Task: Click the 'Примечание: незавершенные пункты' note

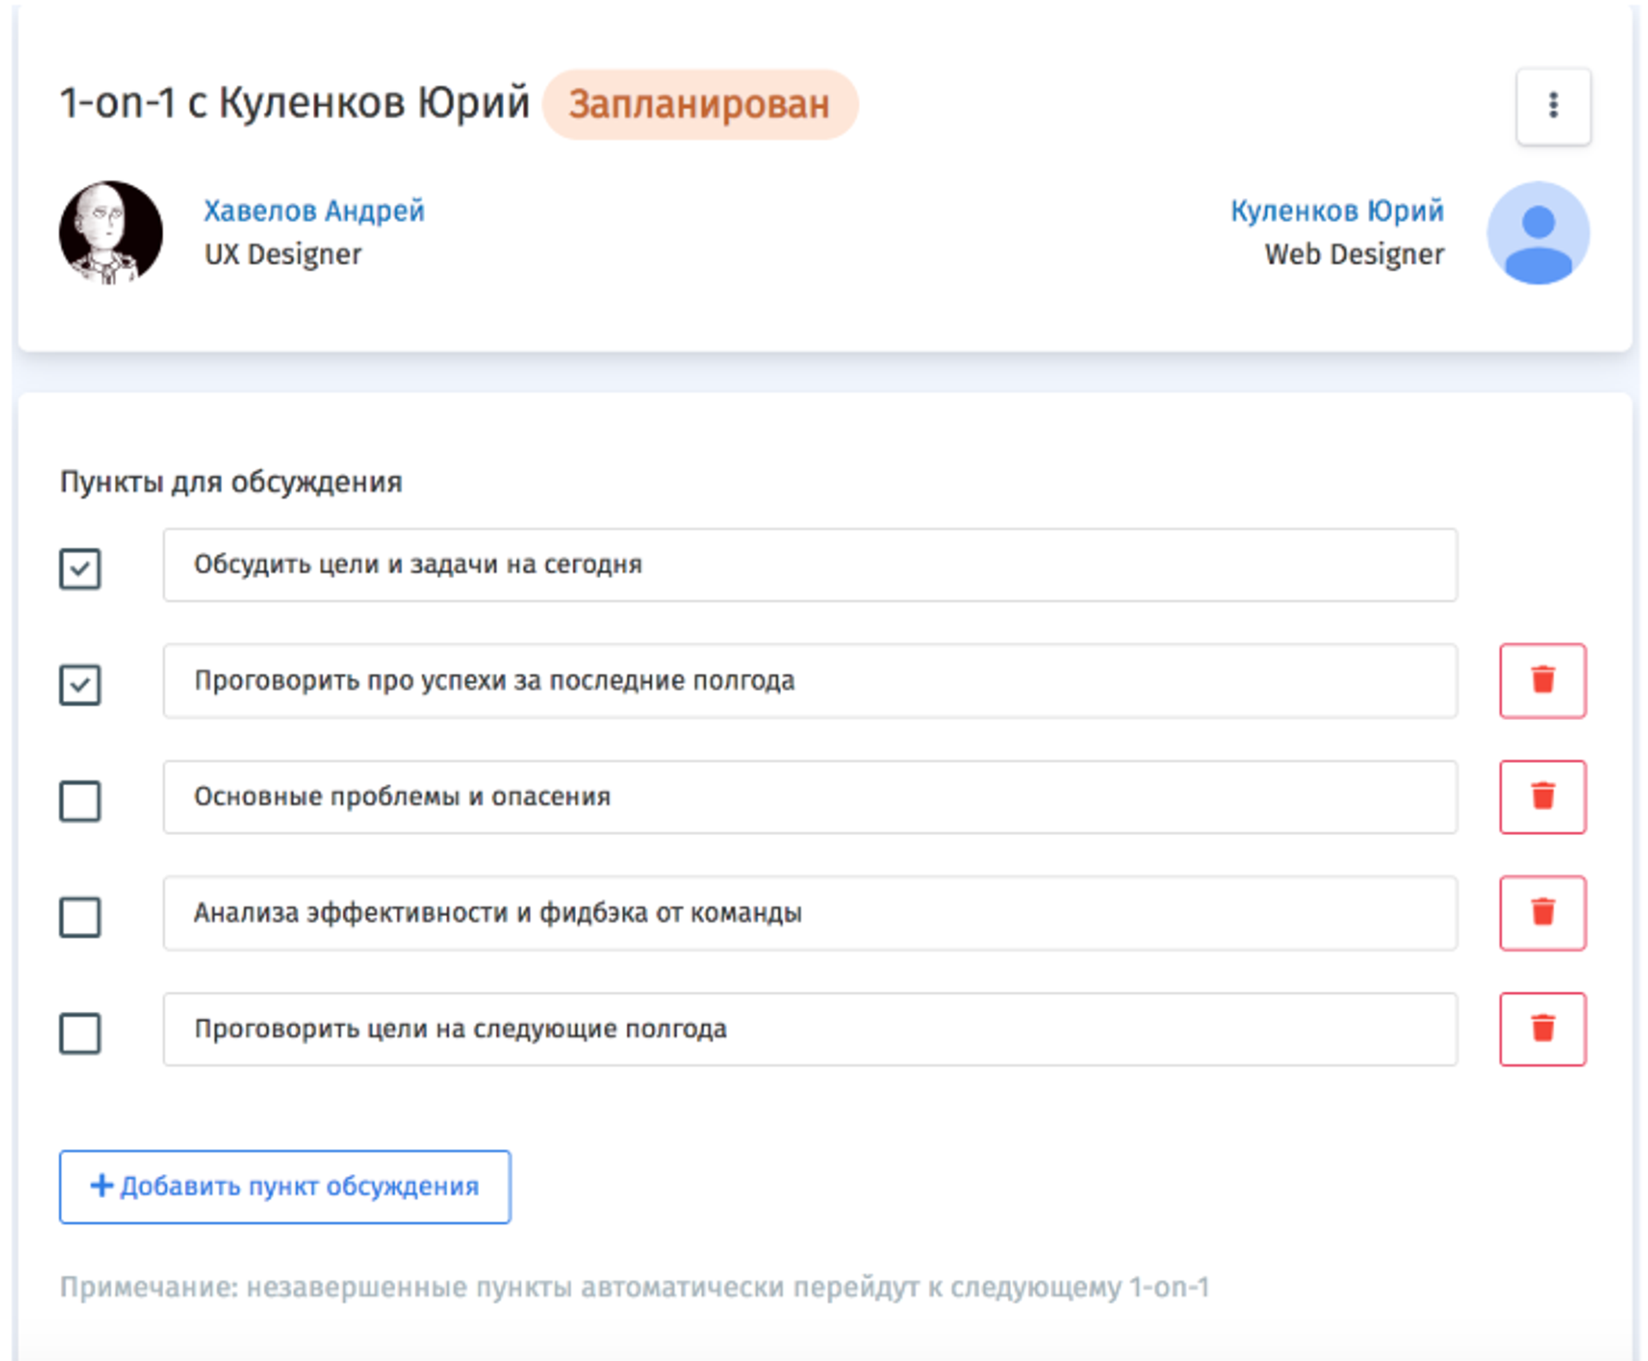Action: [634, 1287]
